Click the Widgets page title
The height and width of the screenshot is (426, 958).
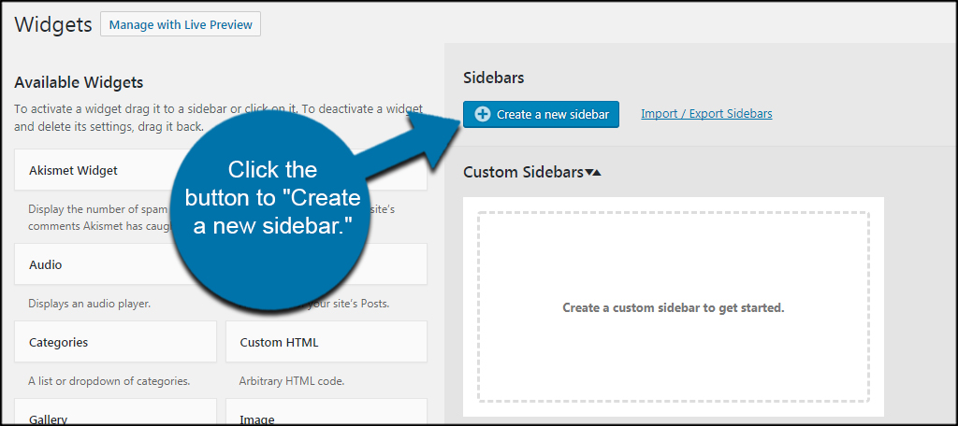[x=53, y=25]
